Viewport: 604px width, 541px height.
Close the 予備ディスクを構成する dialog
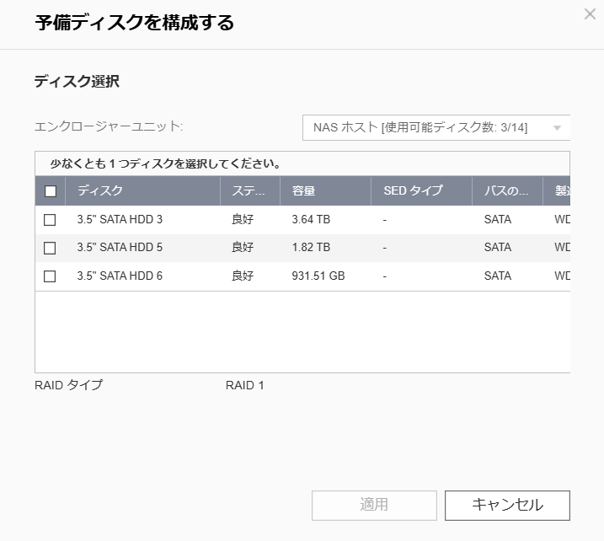(x=590, y=14)
